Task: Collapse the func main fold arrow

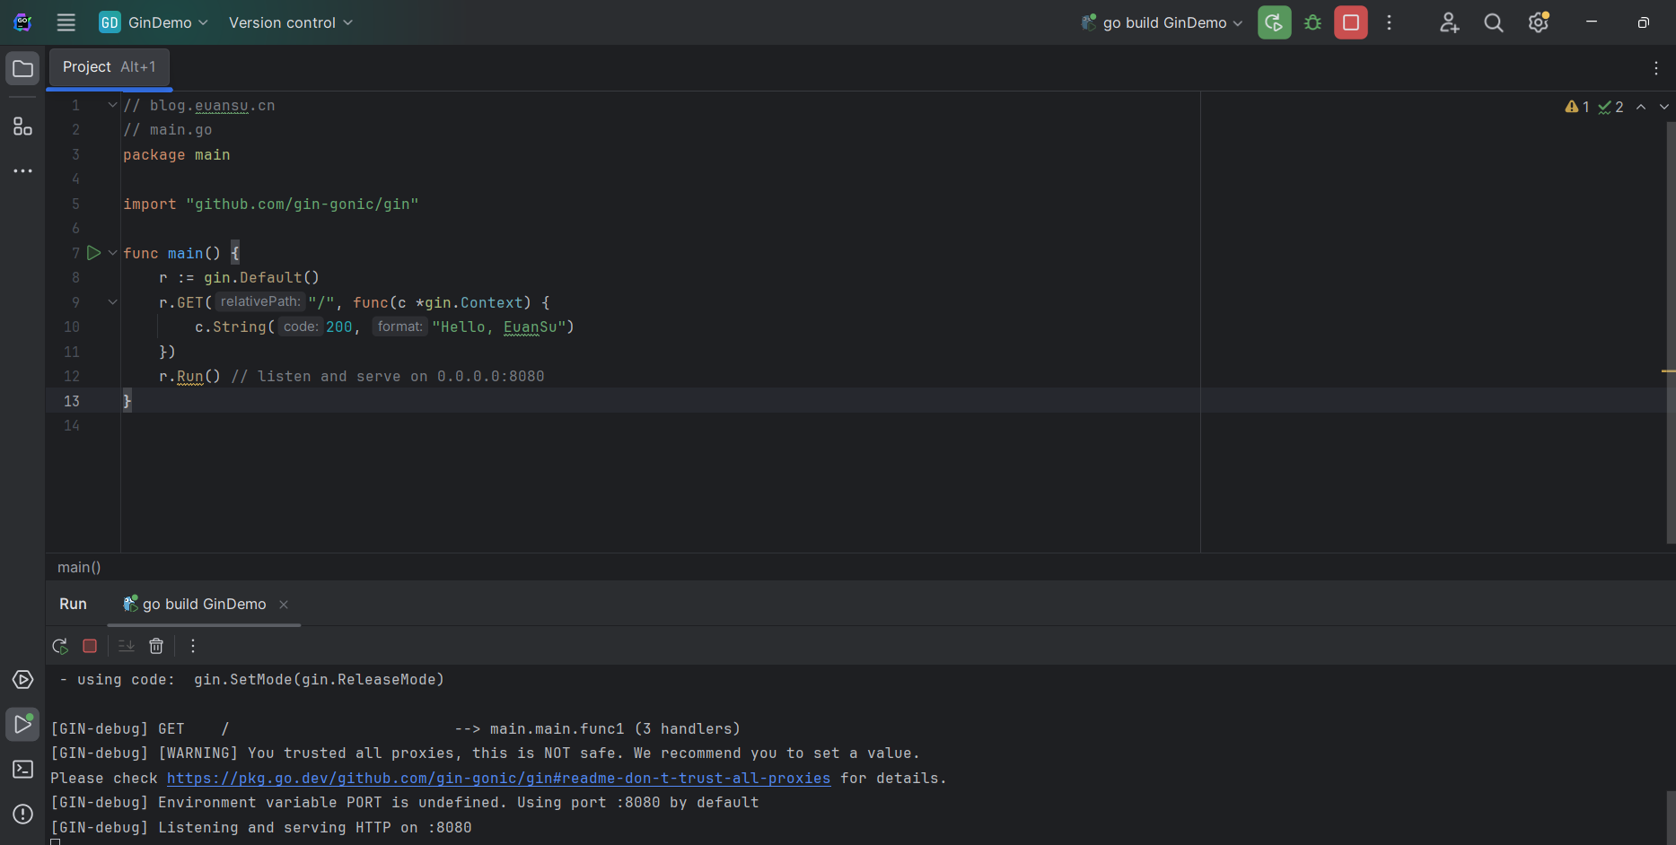Action: pyautogui.click(x=112, y=253)
